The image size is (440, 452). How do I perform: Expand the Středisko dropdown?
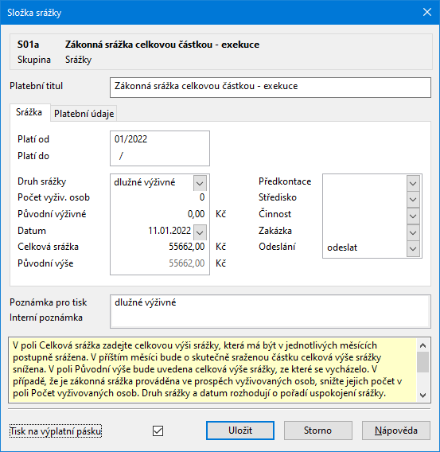[x=413, y=199]
